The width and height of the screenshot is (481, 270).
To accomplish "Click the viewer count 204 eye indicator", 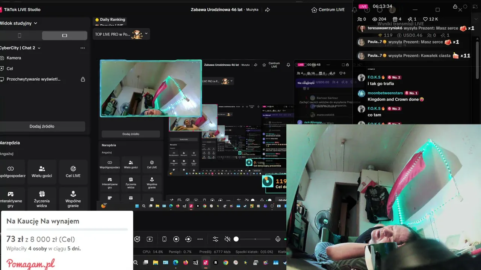I will [379, 19].
